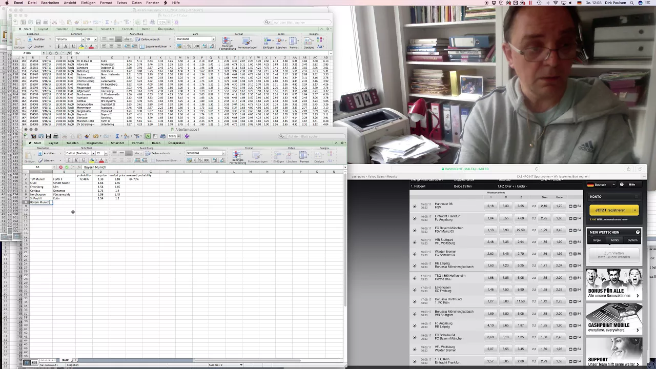Open Designs icon in Arbeitsmappe1 ribbon
Viewport: 656px width, 369px height.
(x=319, y=156)
